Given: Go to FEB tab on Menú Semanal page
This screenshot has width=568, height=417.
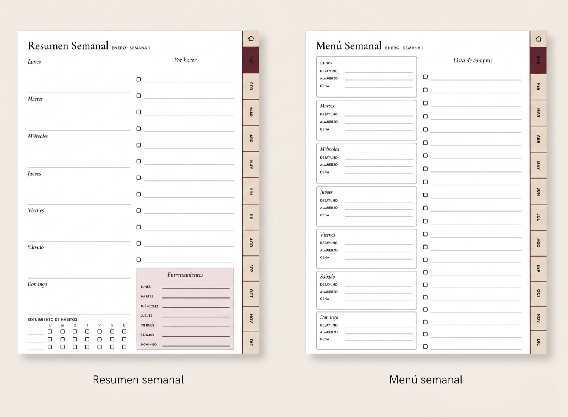Looking at the screenshot, I should pos(538,87).
